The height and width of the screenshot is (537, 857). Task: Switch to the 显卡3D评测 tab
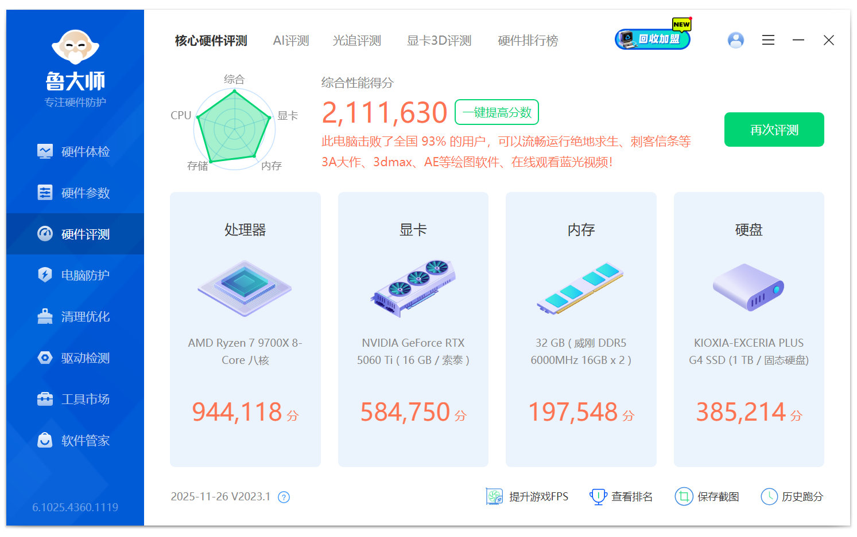coord(439,41)
